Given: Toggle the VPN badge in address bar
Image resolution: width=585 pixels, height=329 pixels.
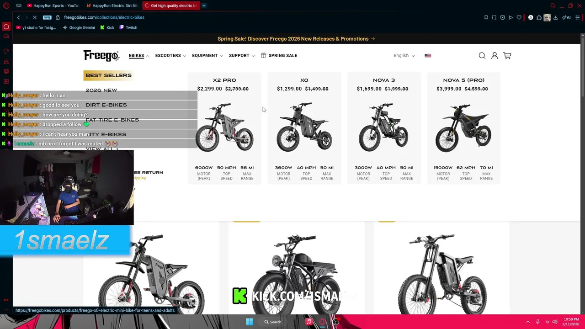Looking at the screenshot, I should tap(47, 17).
